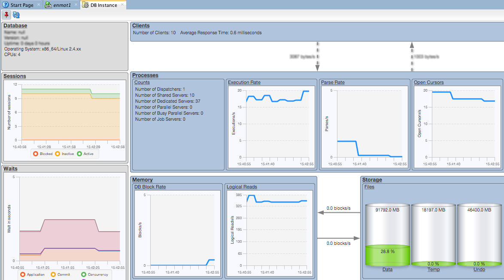Toggle Commit series in Waits legend
Screen dimensions: 504x280
(61, 274)
